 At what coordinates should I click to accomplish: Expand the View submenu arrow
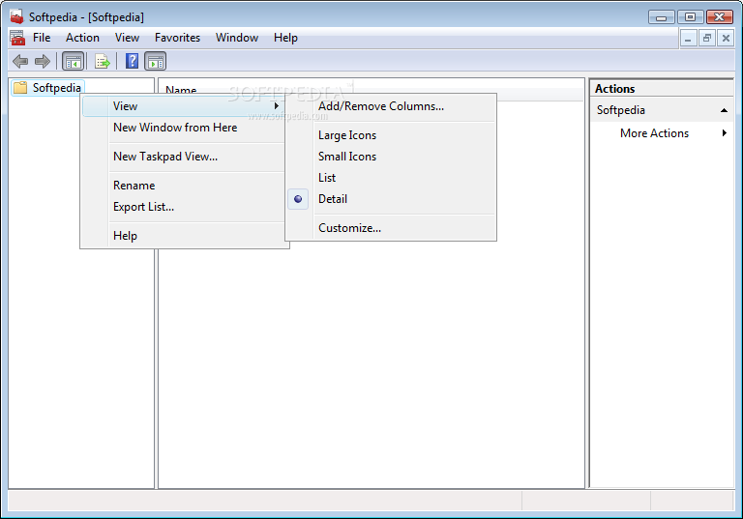tap(277, 106)
